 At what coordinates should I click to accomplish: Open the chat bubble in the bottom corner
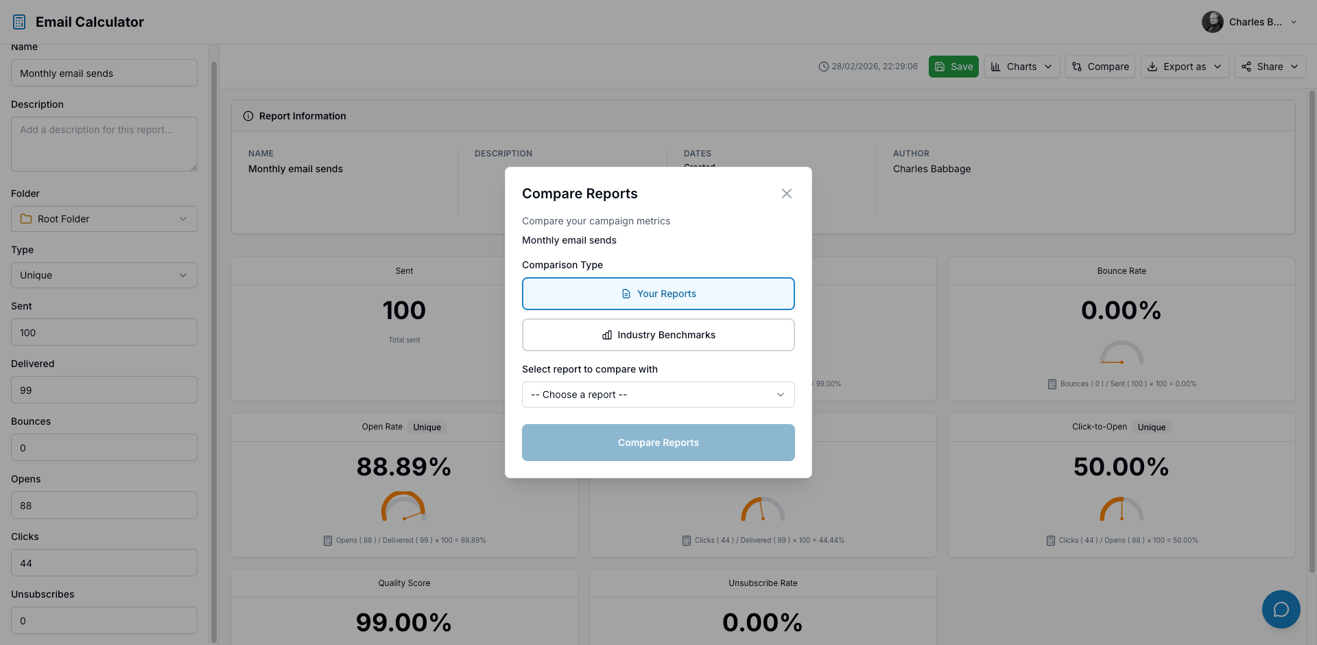tap(1281, 609)
